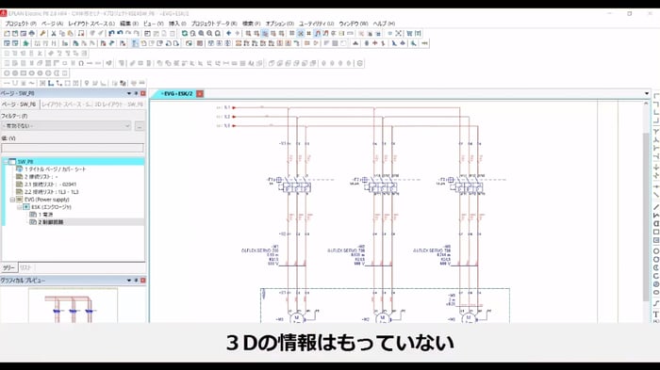The height and width of the screenshot is (370, 660).
Task: Open グラフィカル プレビュー panel dropdown arrow
Action: (129, 280)
